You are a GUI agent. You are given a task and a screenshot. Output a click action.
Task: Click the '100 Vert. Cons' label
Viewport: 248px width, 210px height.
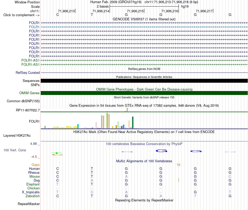(x=15, y=150)
